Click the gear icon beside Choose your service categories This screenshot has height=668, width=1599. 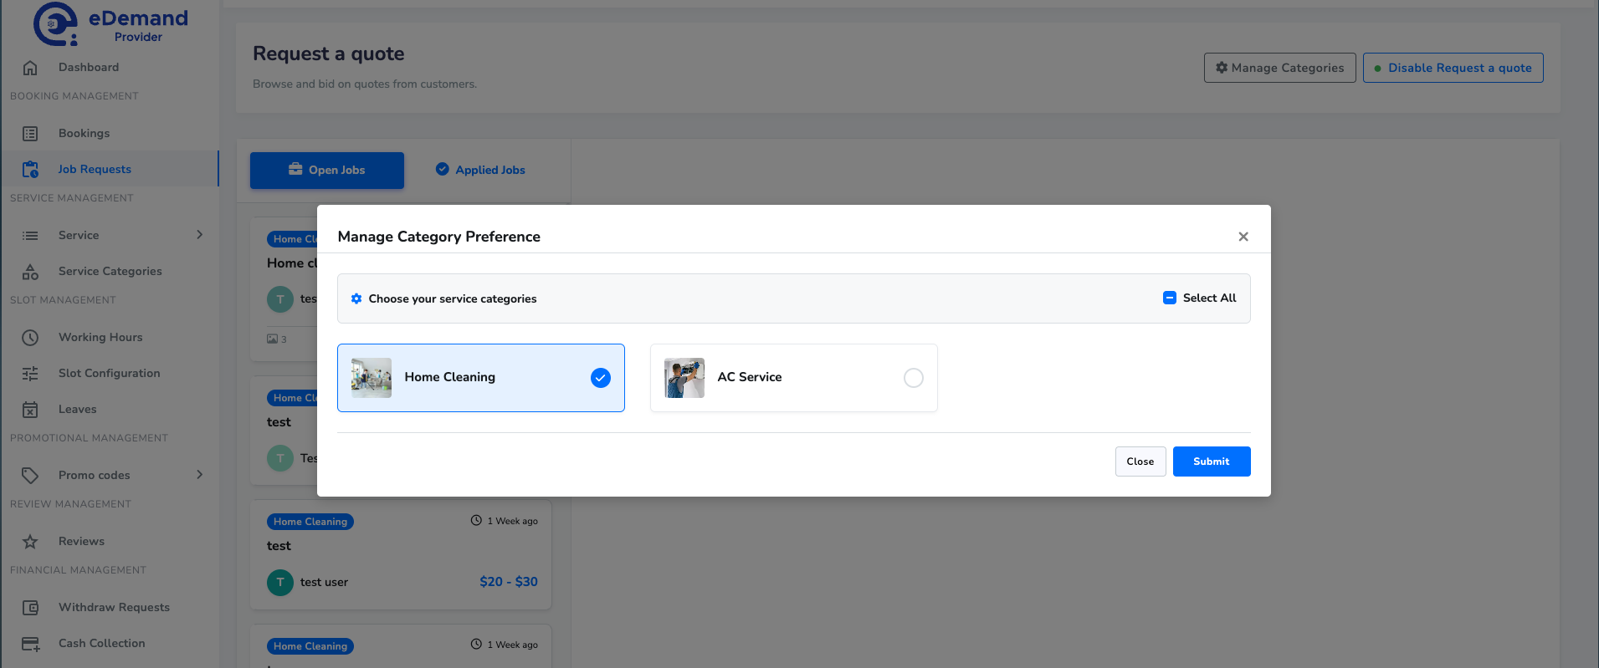coord(356,298)
